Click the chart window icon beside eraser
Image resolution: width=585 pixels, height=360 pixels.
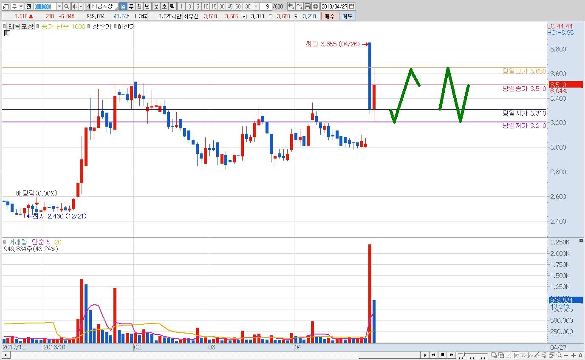tap(551, 355)
